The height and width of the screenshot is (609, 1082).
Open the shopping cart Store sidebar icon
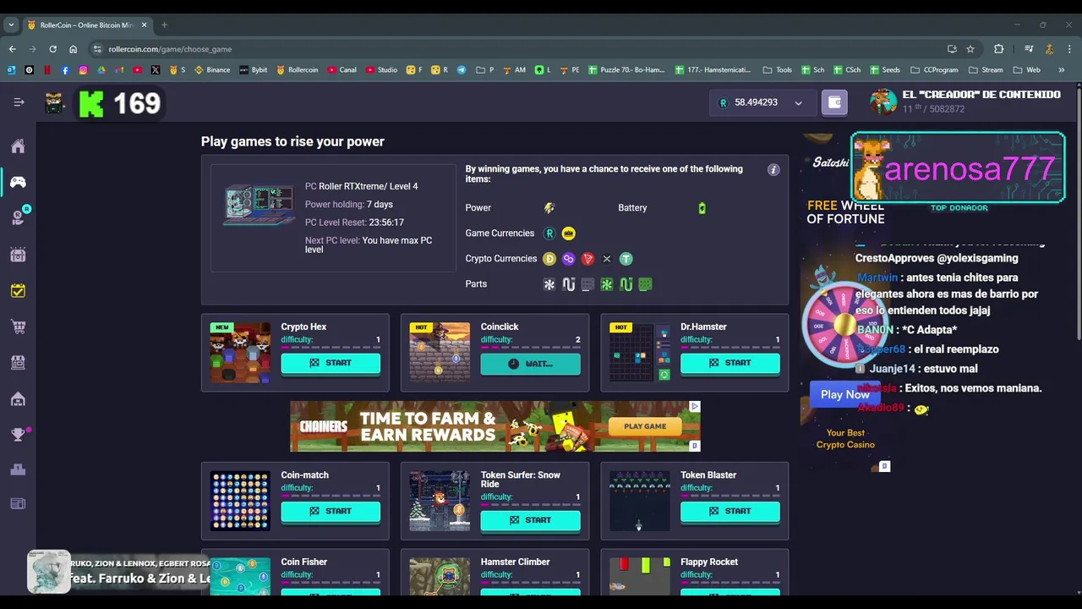[18, 326]
